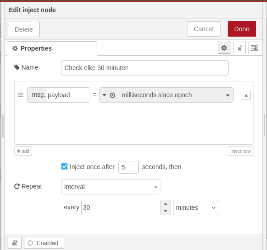
Task: Open node description document icon
Action: click(239, 48)
